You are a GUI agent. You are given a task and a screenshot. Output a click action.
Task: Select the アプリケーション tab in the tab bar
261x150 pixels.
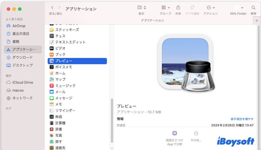[x=152, y=20]
